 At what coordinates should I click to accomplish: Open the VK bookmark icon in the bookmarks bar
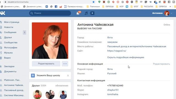[47, 7]
